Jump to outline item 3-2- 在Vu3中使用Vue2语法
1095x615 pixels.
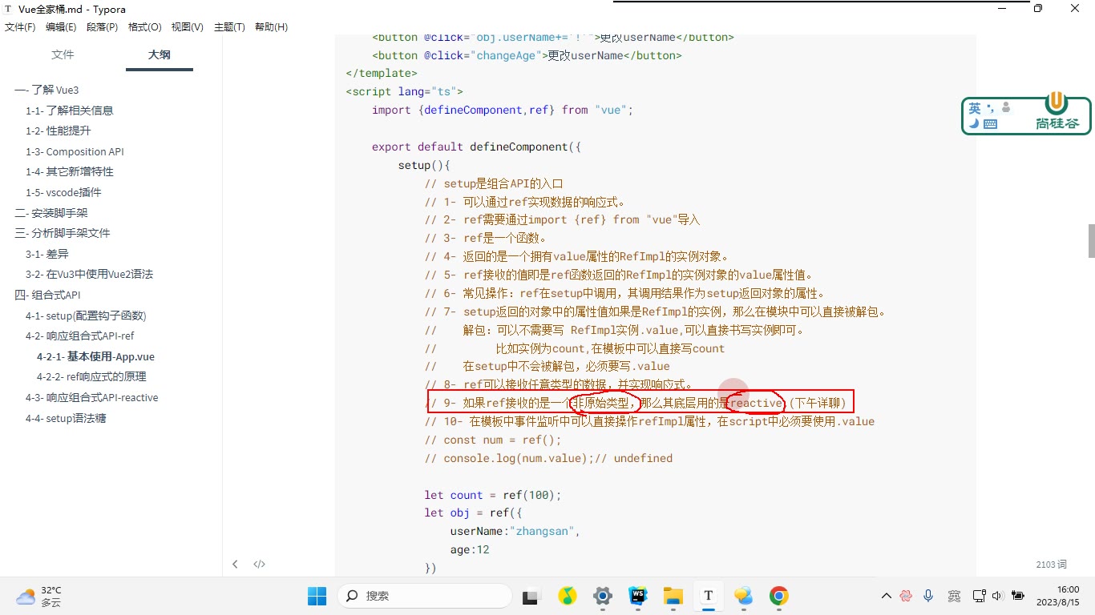click(89, 274)
